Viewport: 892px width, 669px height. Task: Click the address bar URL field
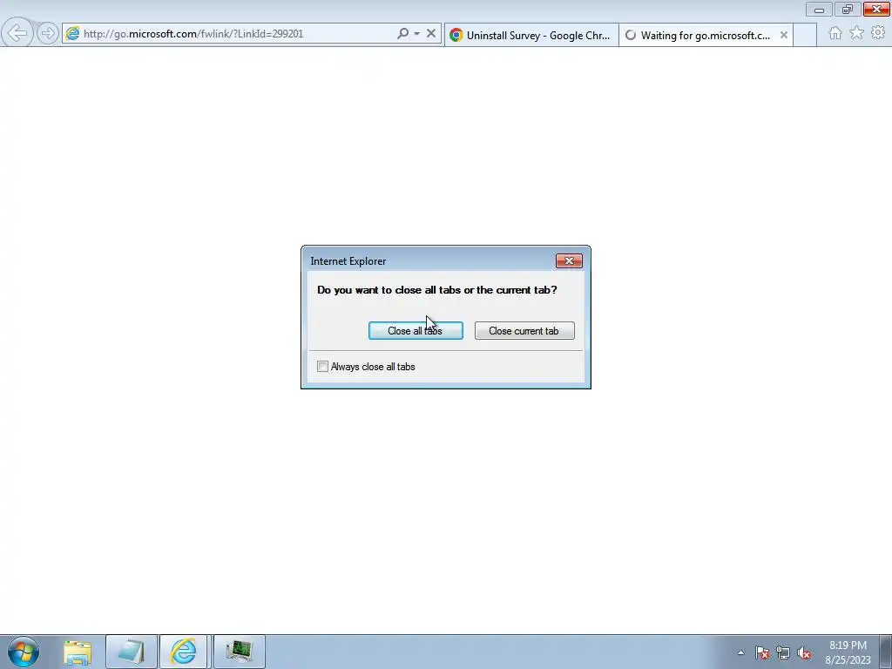click(239, 34)
